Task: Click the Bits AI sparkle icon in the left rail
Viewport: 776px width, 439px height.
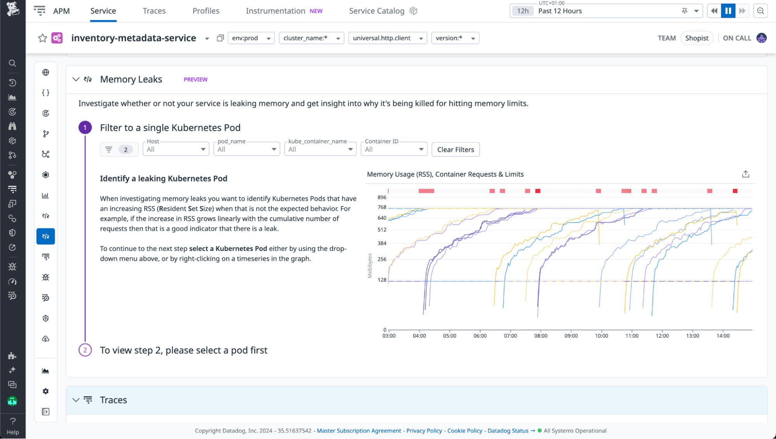Action: pyautogui.click(x=12, y=370)
